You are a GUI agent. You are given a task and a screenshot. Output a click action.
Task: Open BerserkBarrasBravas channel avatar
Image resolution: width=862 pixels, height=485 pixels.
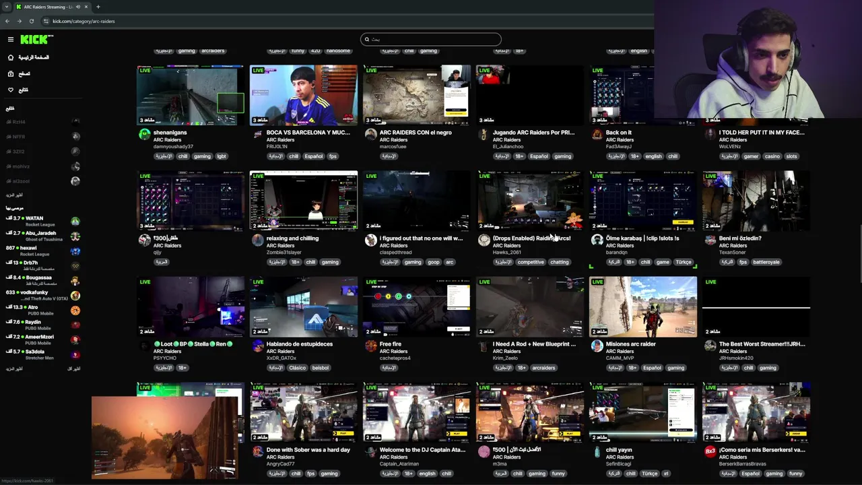click(710, 452)
